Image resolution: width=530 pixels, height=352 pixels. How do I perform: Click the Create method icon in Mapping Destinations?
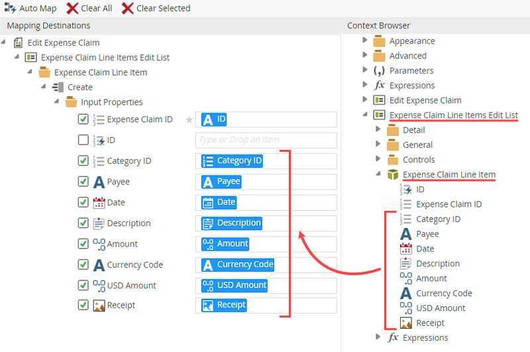coord(58,88)
